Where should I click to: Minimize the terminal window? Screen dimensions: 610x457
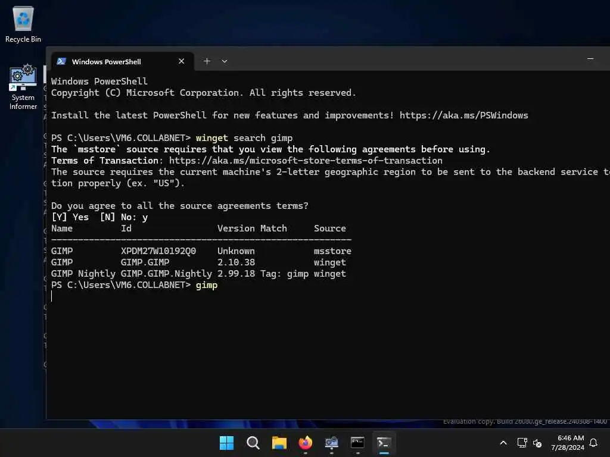click(x=590, y=59)
